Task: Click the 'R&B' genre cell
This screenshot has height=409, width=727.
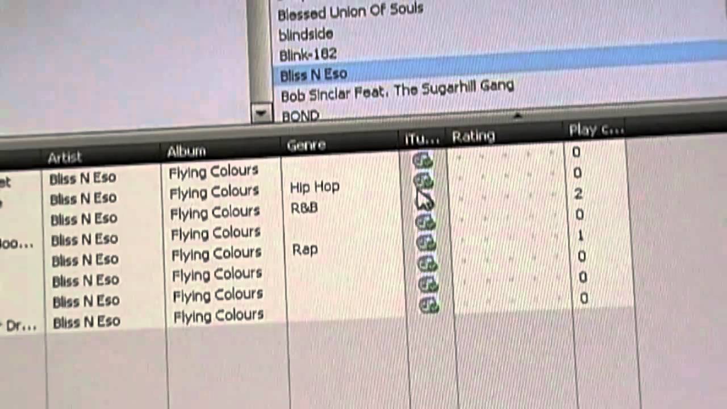Action: (x=304, y=208)
